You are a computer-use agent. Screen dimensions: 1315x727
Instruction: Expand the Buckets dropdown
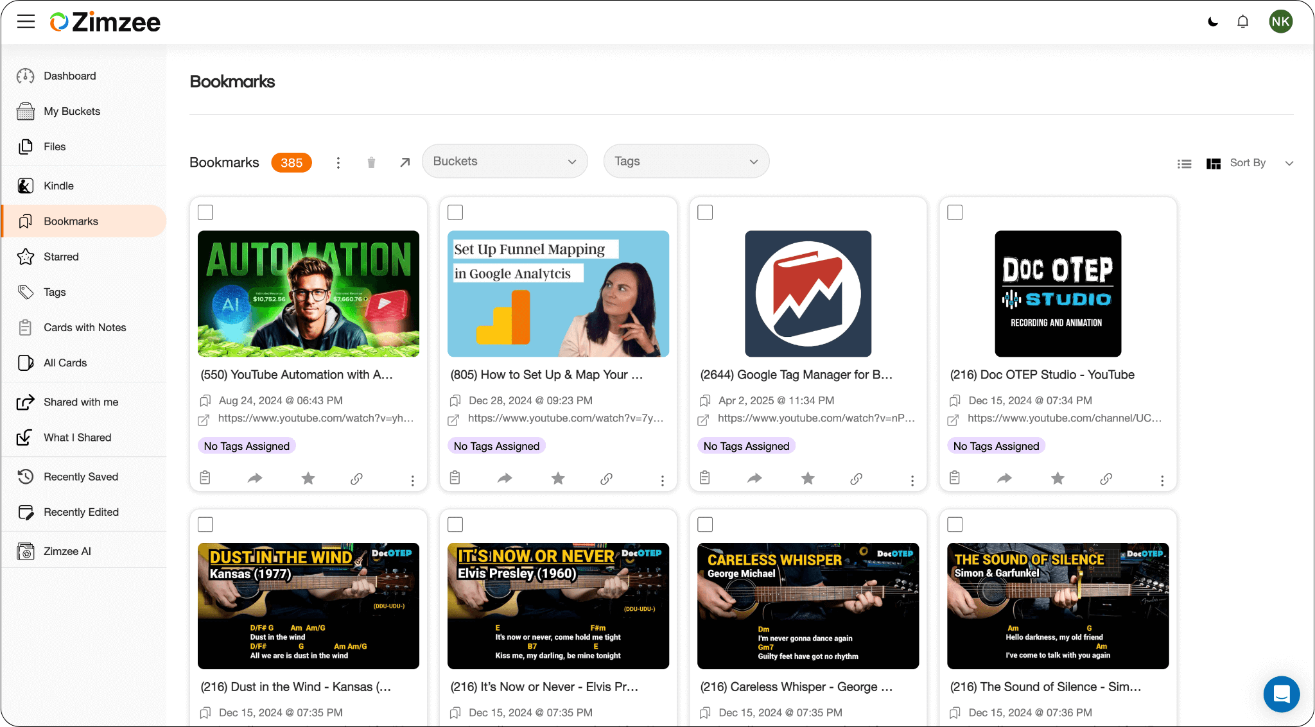pyautogui.click(x=505, y=161)
